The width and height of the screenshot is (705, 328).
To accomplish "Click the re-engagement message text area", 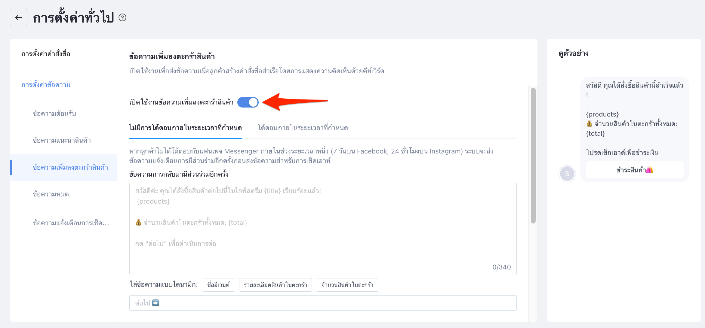I will 323,229.
